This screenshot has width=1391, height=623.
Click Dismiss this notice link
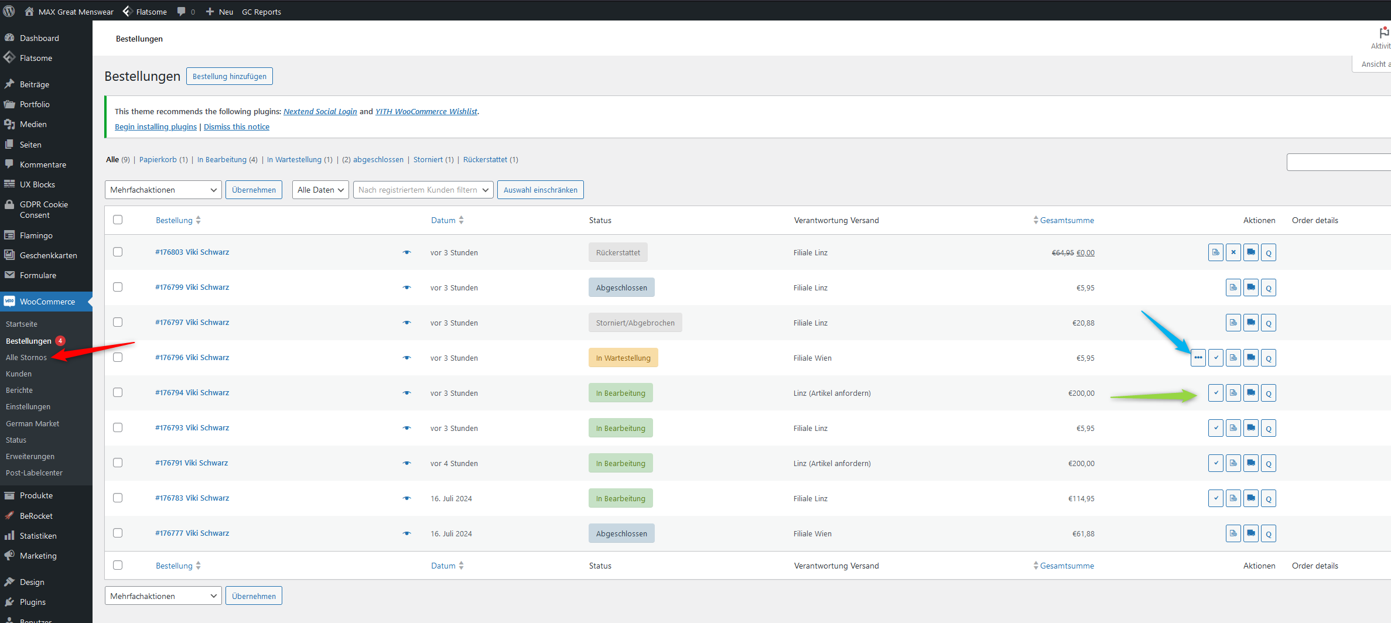(x=237, y=126)
